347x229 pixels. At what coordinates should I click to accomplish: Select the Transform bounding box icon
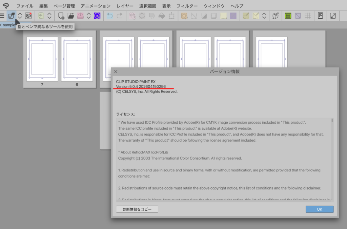pyautogui.click(x=171, y=16)
